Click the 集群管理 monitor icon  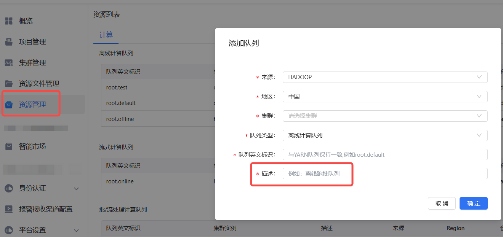click(9, 63)
